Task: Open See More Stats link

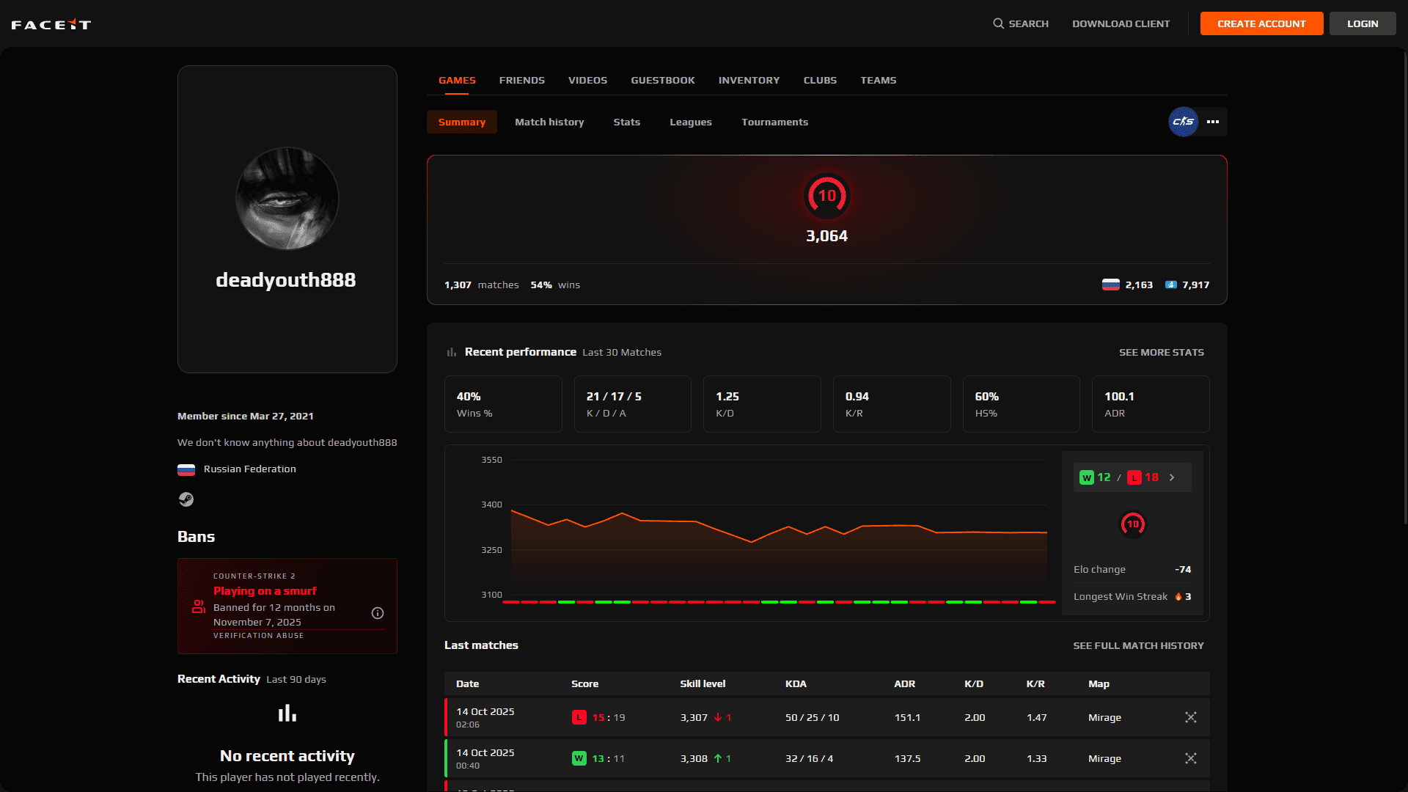Action: coord(1161,352)
